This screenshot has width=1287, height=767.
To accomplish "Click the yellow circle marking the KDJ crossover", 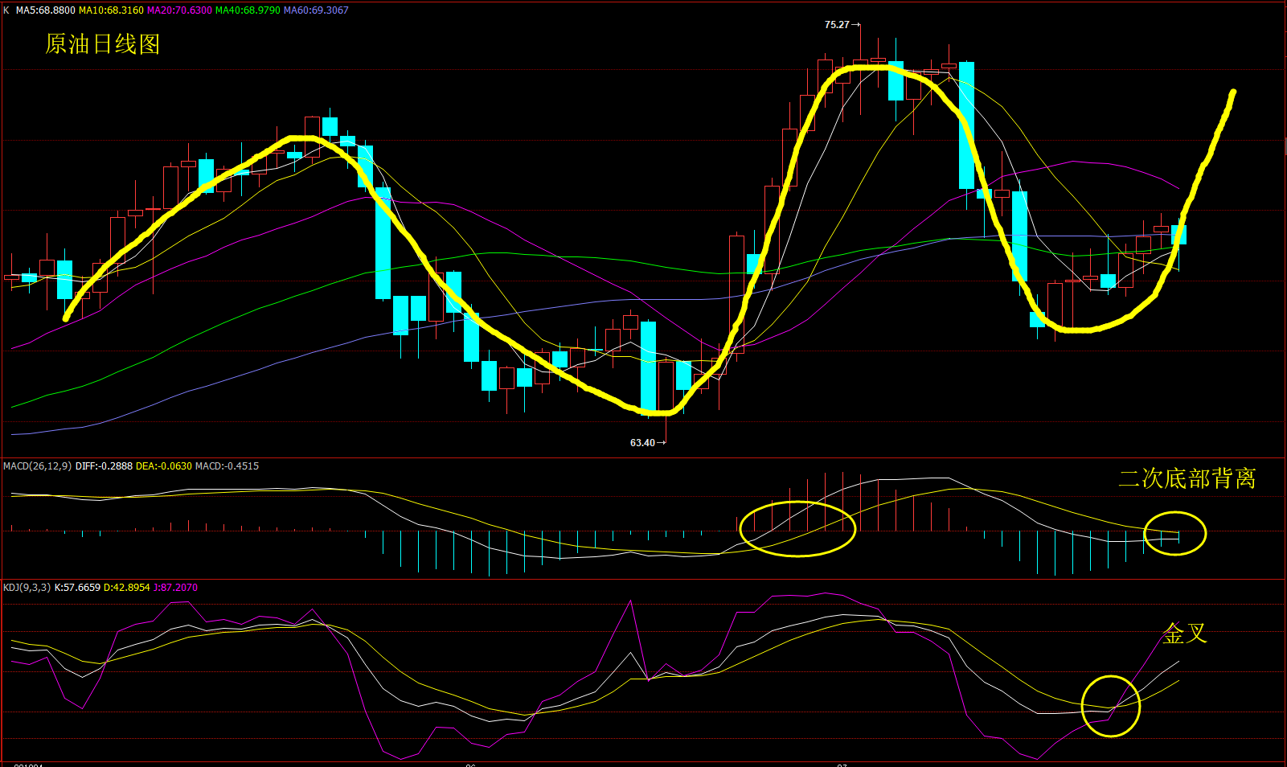I will (1110, 706).
